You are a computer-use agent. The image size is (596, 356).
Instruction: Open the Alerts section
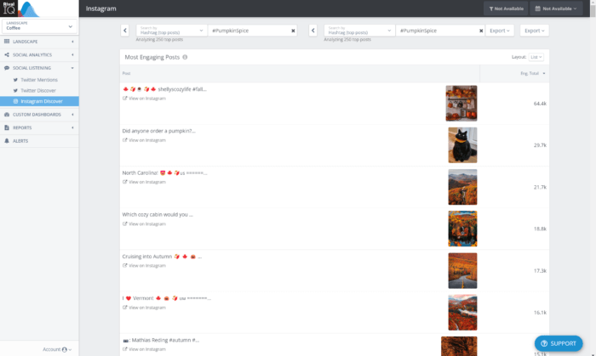tap(39, 141)
